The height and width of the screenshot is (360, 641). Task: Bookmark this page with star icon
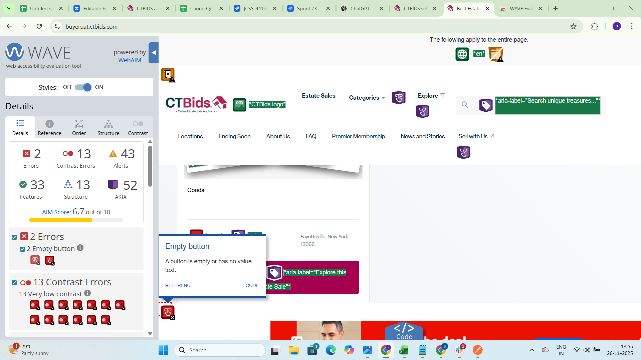[x=573, y=27]
